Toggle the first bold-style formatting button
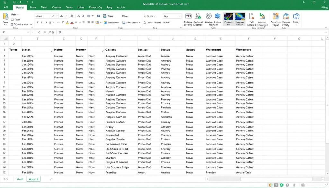Image resolution: width=329 pixels, height=188 pixels. [37, 22]
